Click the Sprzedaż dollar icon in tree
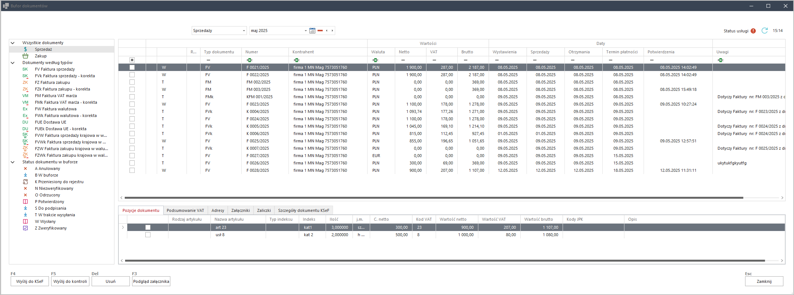 25,49
